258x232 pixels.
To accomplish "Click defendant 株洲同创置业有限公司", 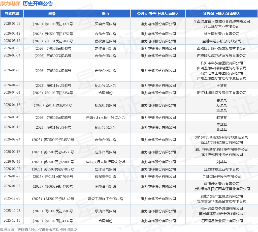I will pos(222,34).
